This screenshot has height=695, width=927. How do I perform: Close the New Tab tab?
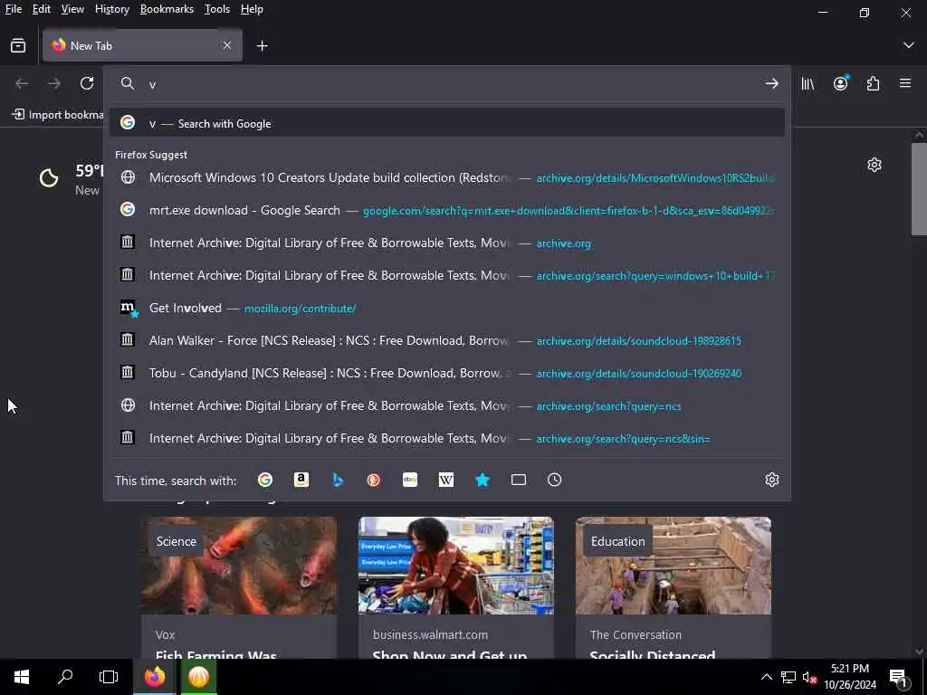(227, 45)
